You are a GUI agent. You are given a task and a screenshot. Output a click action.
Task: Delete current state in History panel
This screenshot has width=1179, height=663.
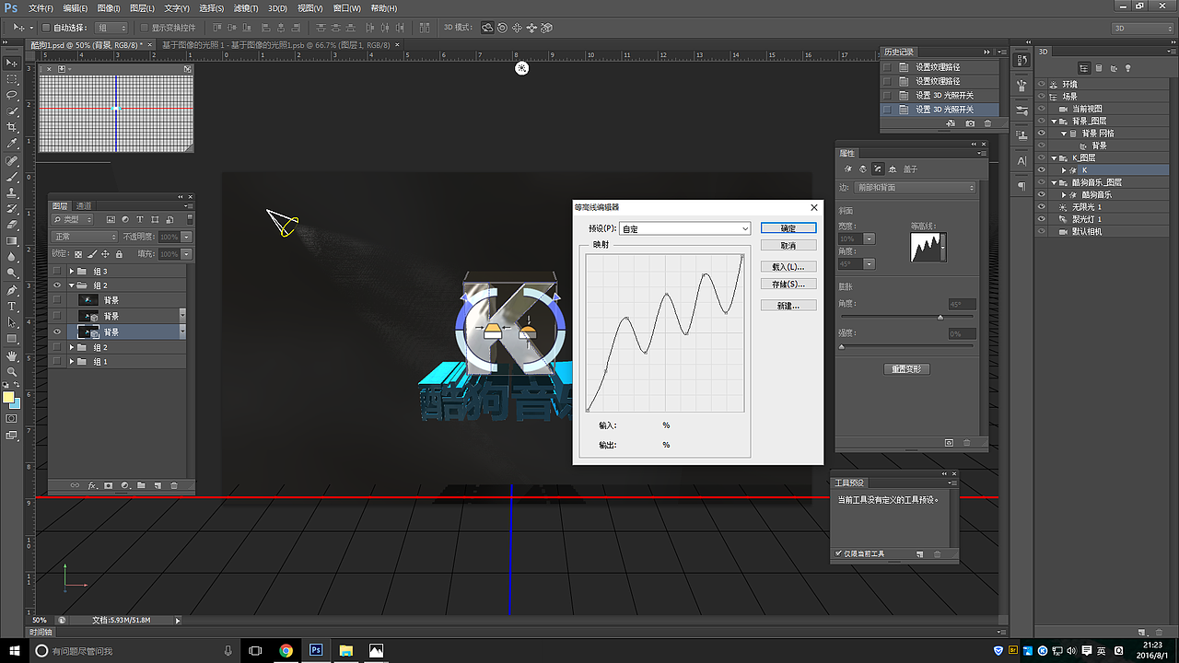point(988,122)
